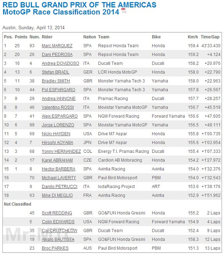Visit Yonny HERNANDEZ rider page
Screen dimensions: 224x256
pos(61,152)
